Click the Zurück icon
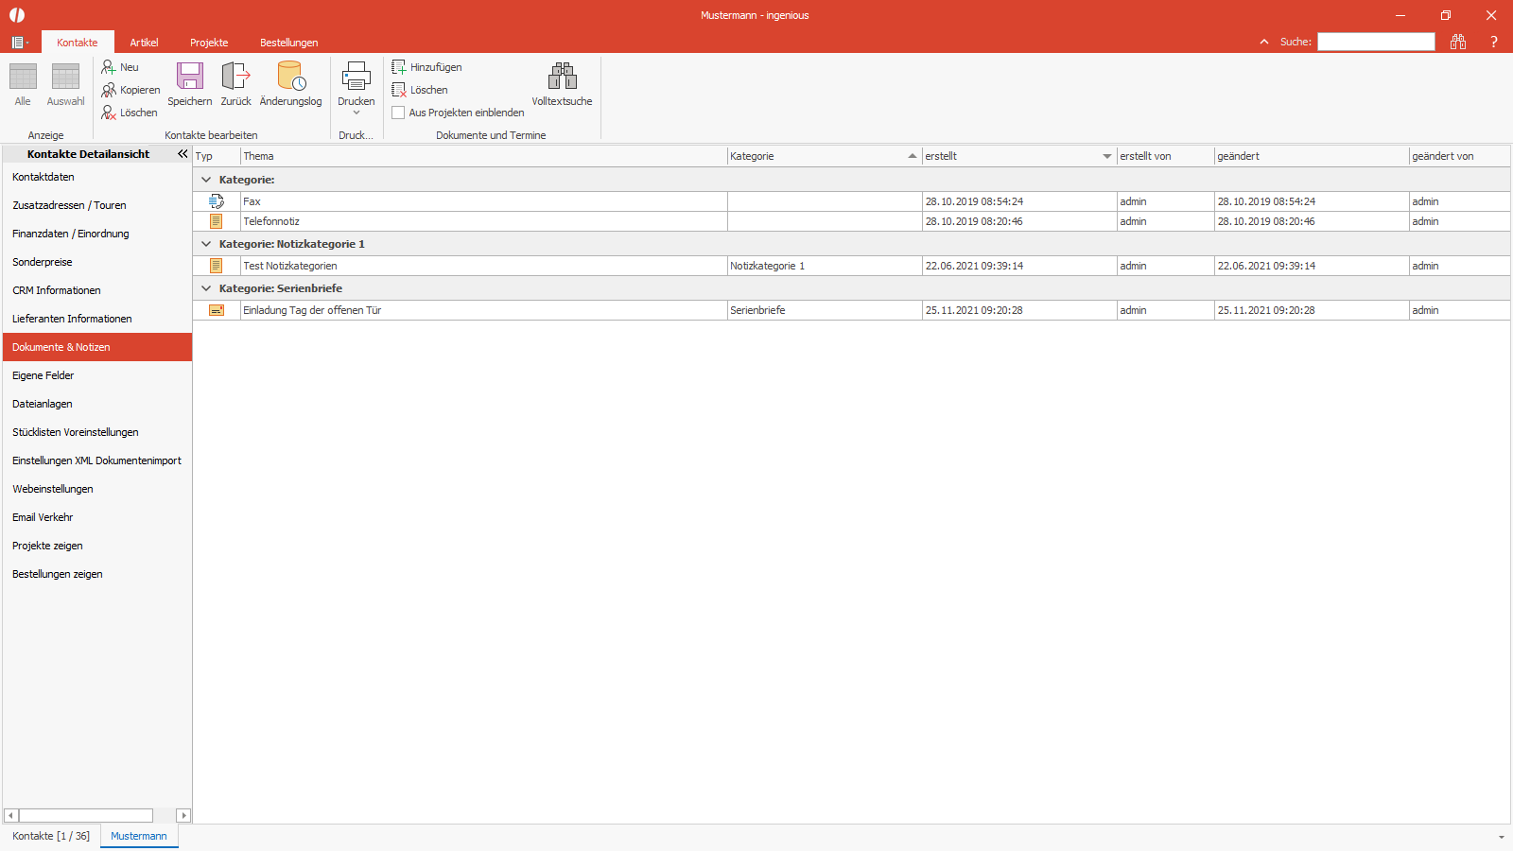The image size is (1513, 851). pyautogui.click(x=235, y=77)
